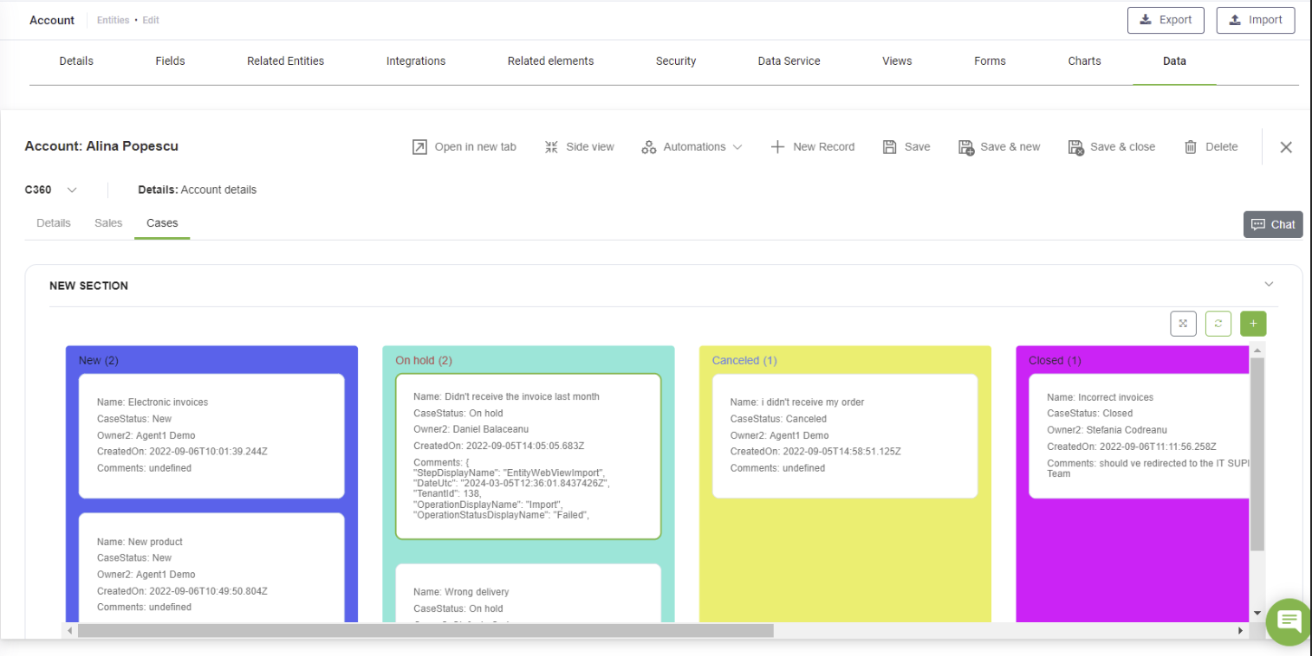
Task: Add a new case with green plus button
Action: click(1252, 324)
